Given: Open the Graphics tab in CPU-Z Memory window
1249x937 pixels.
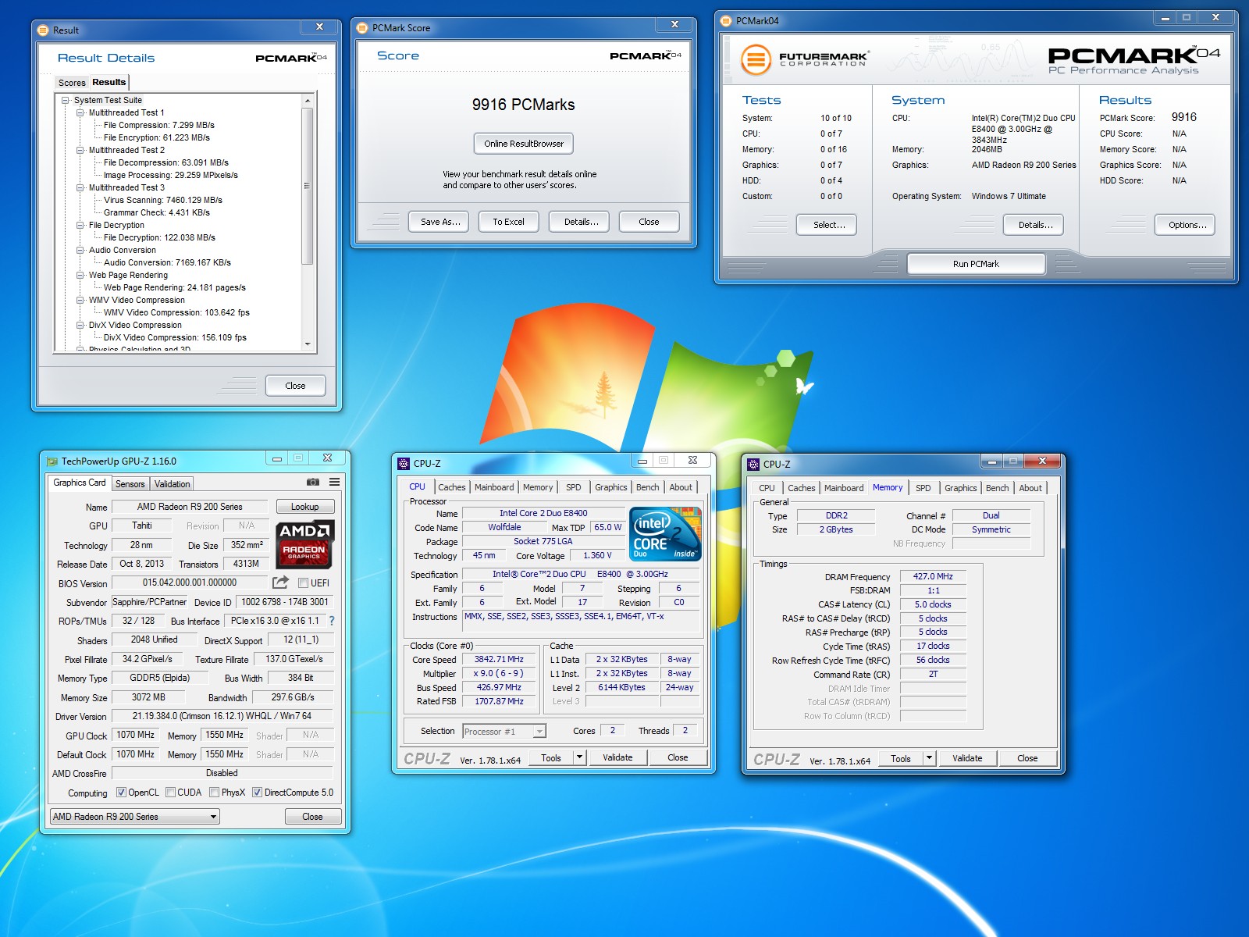Looking at the screenshot, I should [960, 488].
